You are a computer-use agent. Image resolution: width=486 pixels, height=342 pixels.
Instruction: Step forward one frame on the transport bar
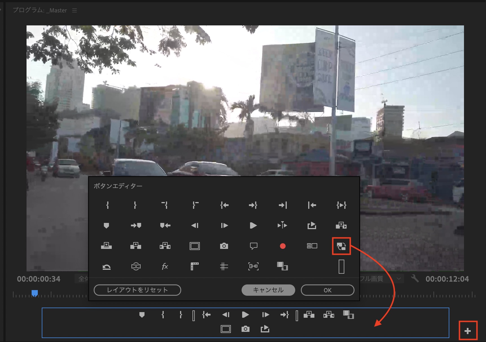pos(266,315)
